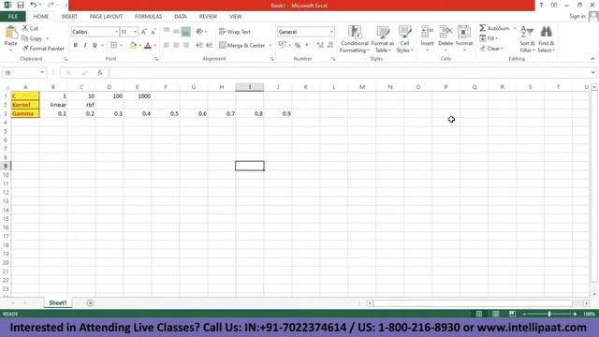599x337 pixels.
Task: Expand the formula bar chevron
Action: [592, 73]
